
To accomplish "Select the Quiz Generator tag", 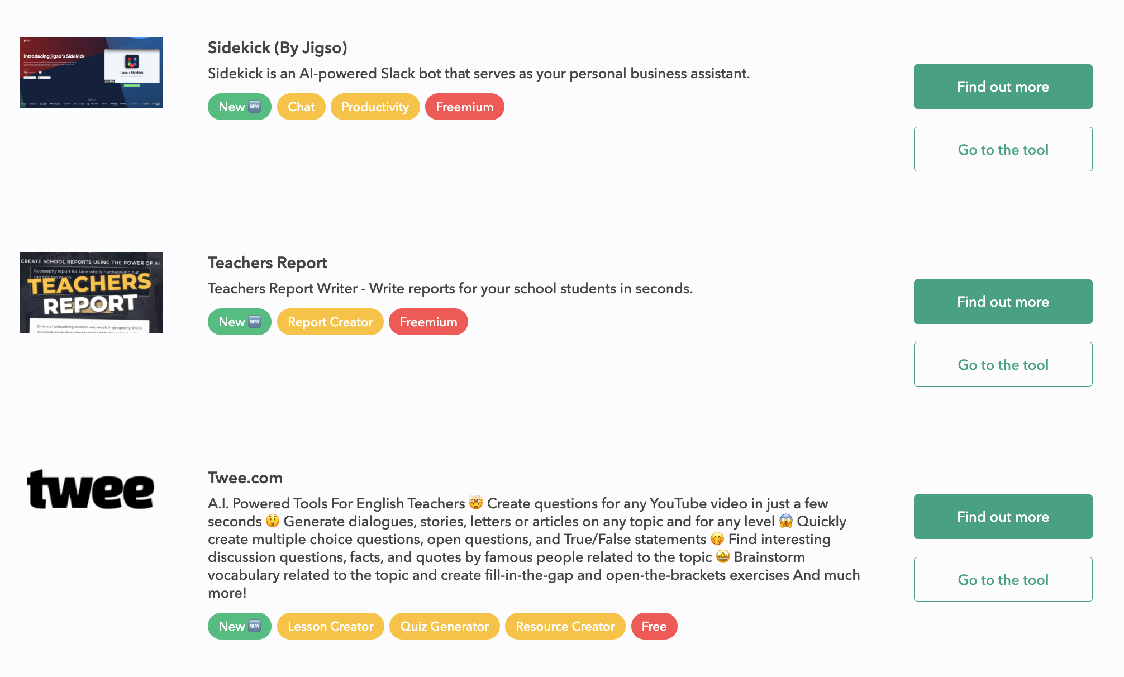I will [x=445, y=626].
